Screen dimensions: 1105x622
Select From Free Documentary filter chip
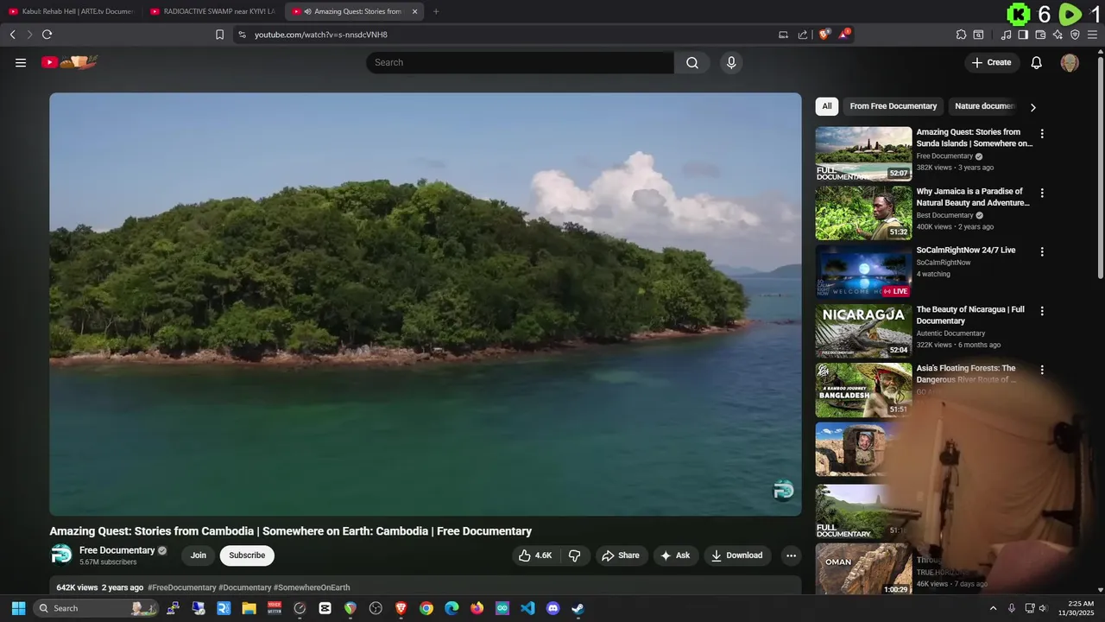coord(893,106)
